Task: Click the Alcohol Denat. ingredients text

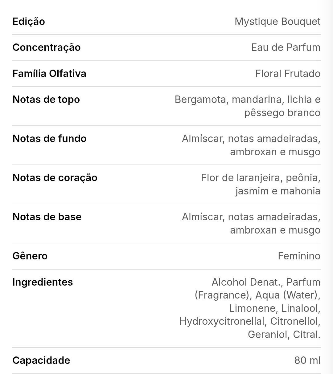Action: tap(250, 308)
